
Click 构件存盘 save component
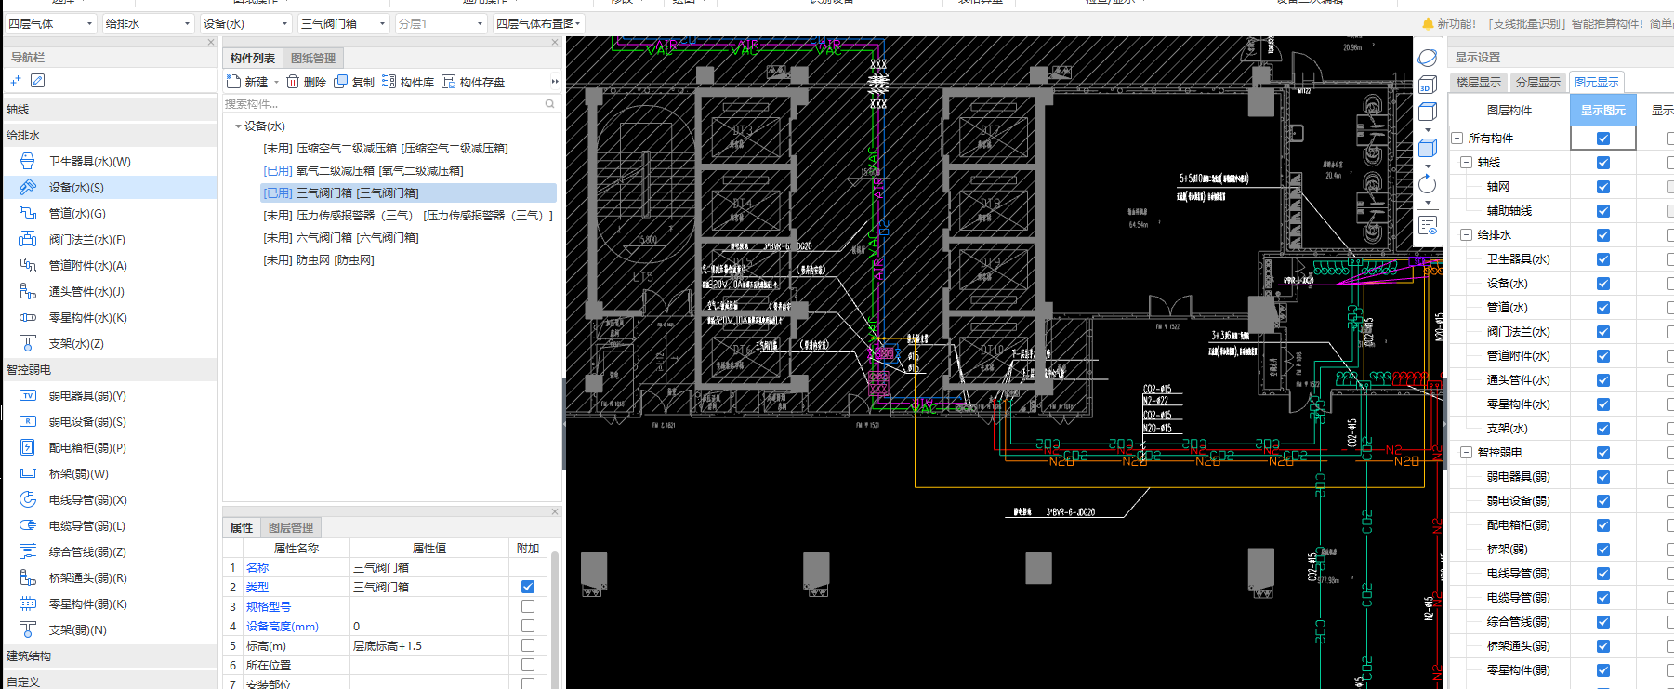coord(473,82)
